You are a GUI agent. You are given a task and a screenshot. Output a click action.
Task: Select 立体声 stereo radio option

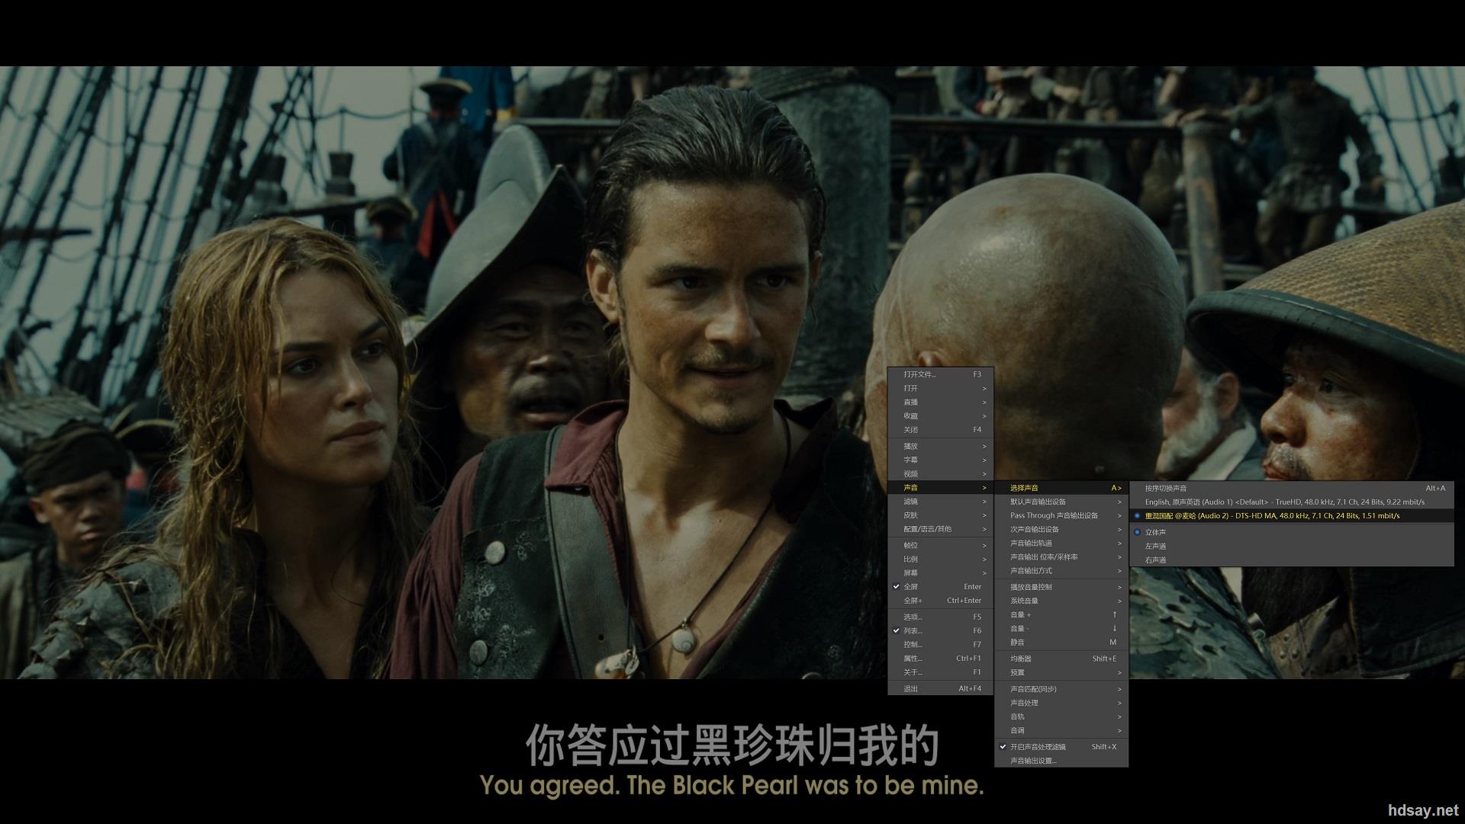click(1292, 532)
